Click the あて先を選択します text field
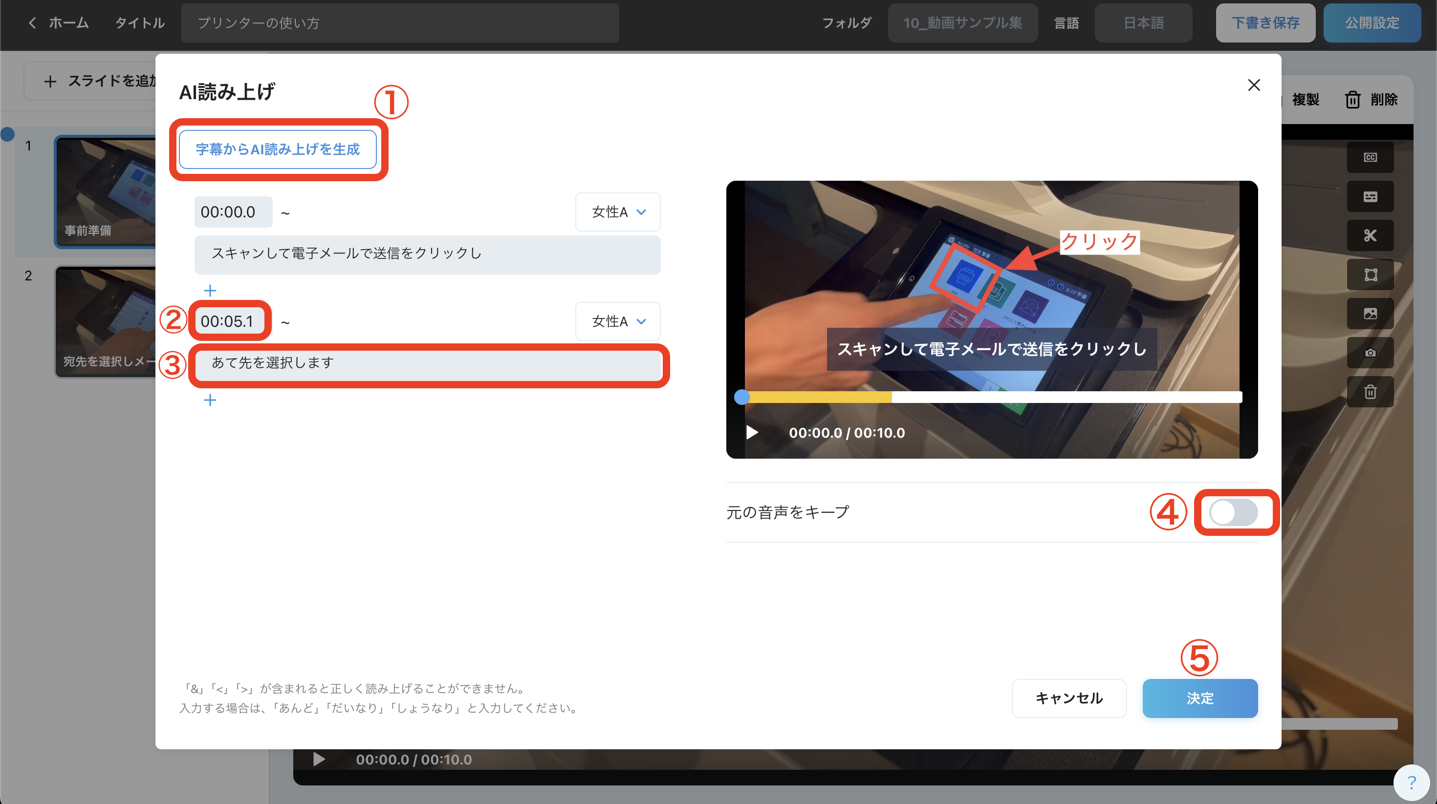Viewport: 1437px width, 804px height. (427, 363)
